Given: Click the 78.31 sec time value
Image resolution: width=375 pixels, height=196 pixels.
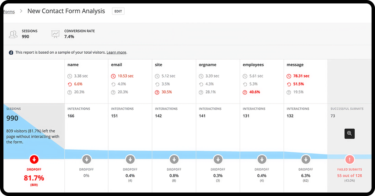Looking at the screenshot, I should click(301, 76).
